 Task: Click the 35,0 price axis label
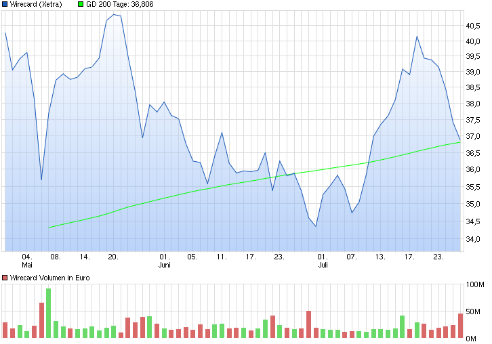(473, 204)
